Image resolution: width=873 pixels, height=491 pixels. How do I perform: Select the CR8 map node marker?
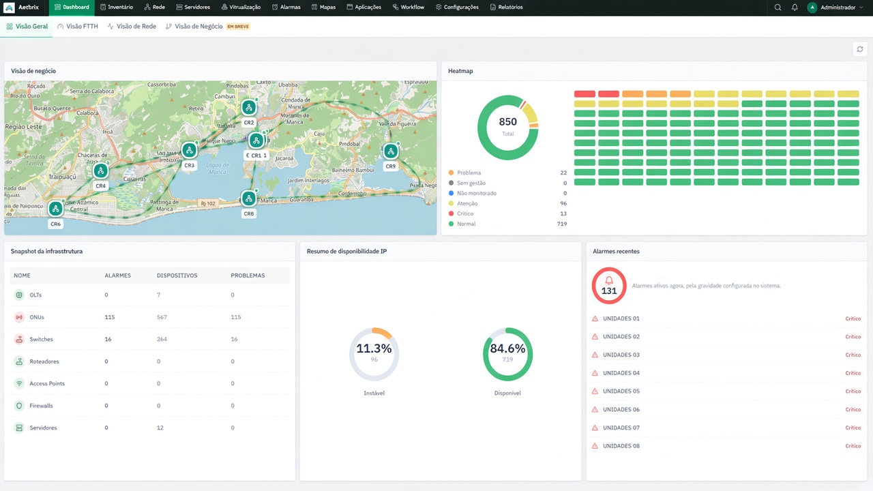click(x=249, y=198)
